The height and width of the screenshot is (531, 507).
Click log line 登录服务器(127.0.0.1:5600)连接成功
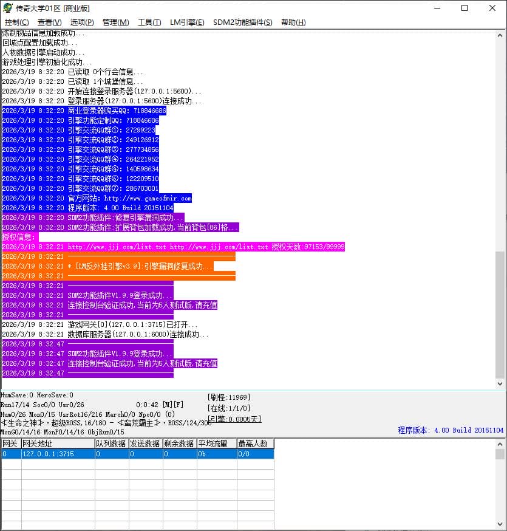pos(101,101)
